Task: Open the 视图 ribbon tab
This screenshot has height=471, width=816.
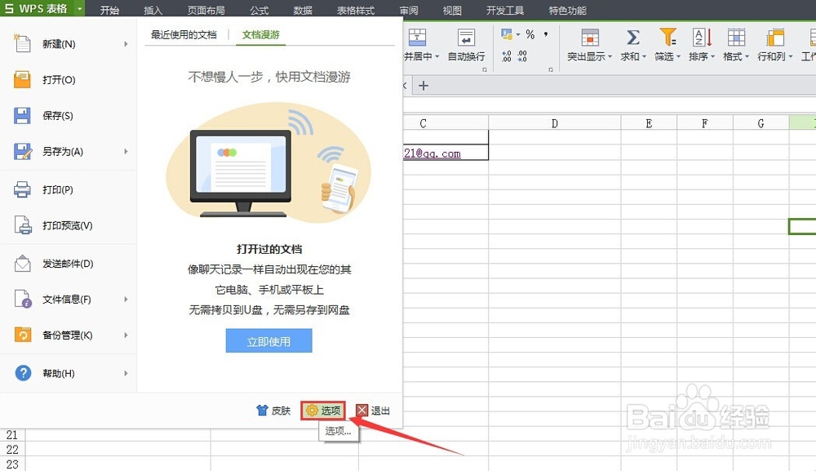Action: coord(452,11)
